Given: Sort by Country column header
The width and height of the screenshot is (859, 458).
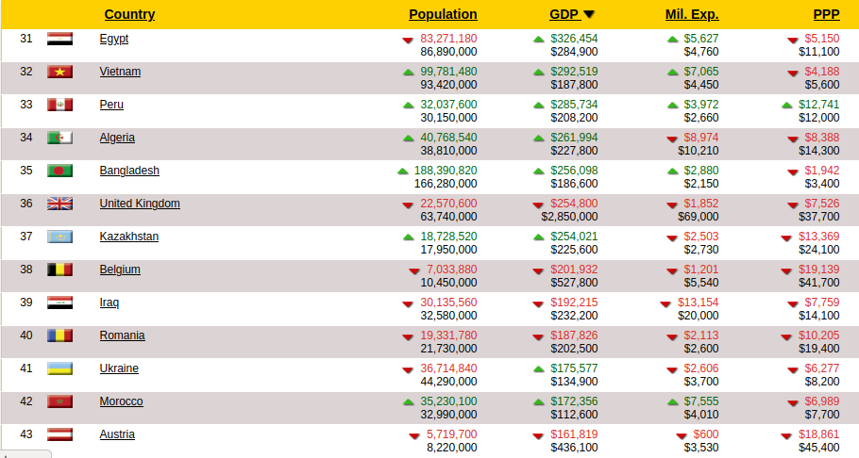Looking at the screenshot, I should (129, 14).
